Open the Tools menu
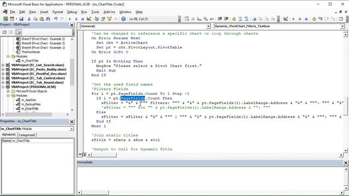Viewport: 349px width, 196px height. 95,12
